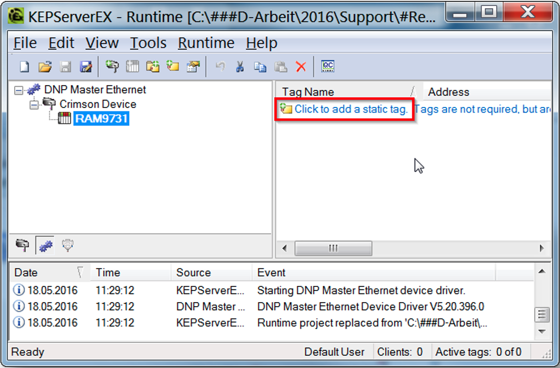Click the Save As toolbar icon
Screen dimensions: 560x368
click(86, 66)
